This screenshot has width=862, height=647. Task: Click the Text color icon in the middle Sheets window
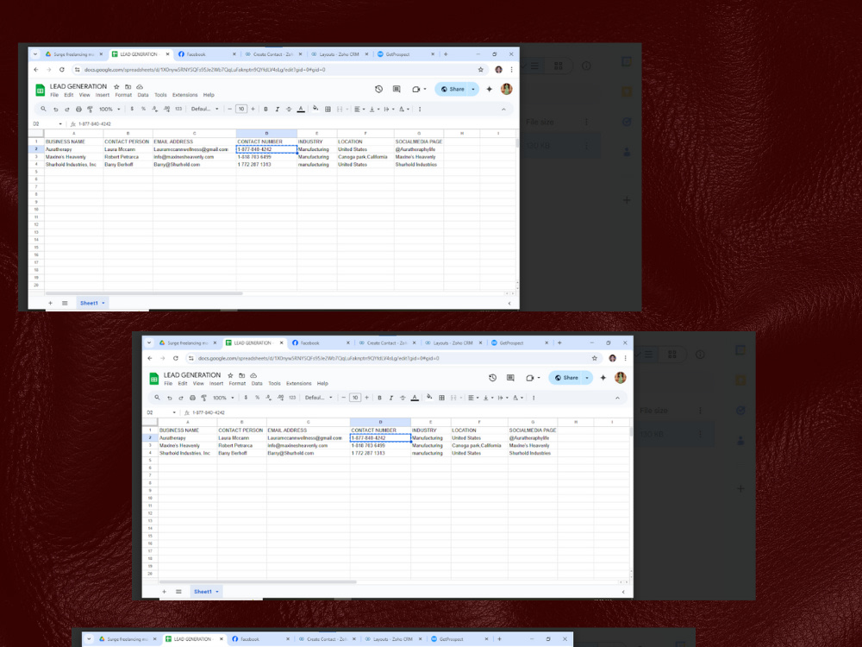415,398
